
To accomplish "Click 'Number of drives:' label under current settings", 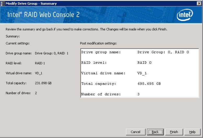I will [18, 93].
